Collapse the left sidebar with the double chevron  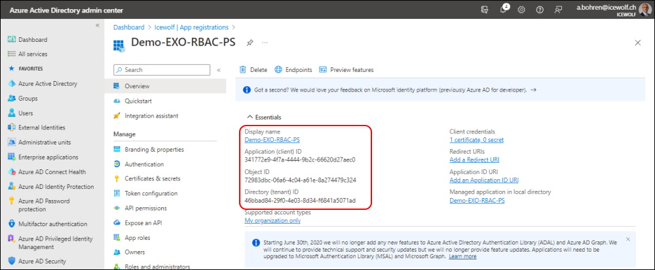click(98, 25)
